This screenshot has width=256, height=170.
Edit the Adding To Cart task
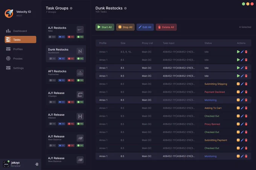(x=242, y=108)
